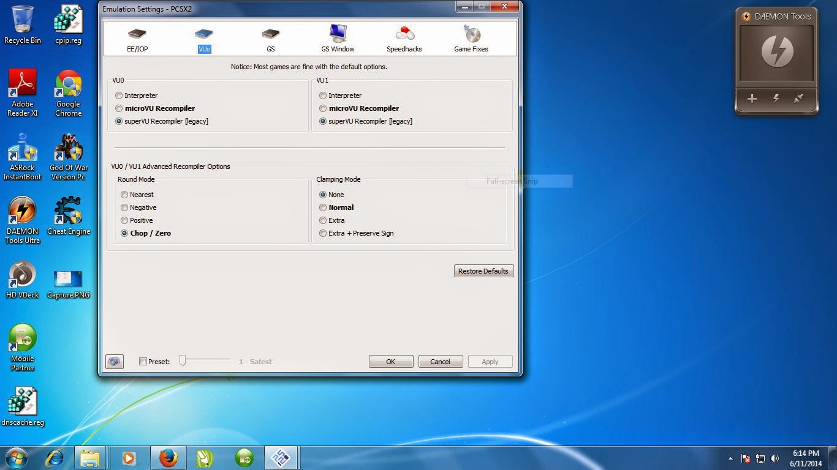Select the DAEMON Tools Ultra shortcut
Image resolution: width=837 pixels, height=470 pixels.
tap(23, 220)
